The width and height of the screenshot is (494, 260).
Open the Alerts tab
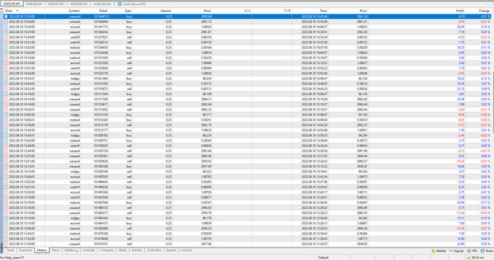[123, 251]
